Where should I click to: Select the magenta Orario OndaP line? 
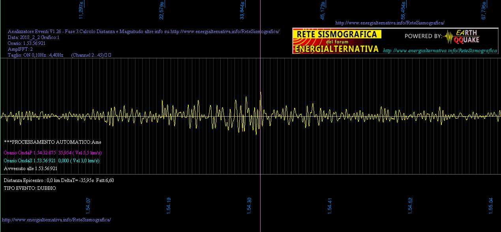[53, 152]
